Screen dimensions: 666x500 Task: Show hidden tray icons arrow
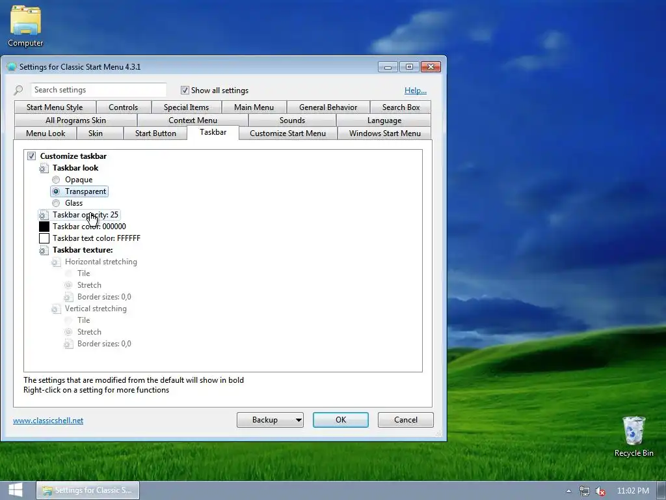pyautogui.click(x=568, y=491)
